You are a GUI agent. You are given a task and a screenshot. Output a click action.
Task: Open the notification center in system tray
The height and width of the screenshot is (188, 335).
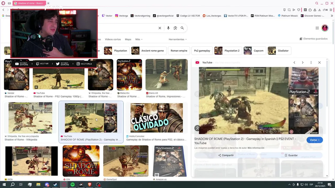pyautogui.click(x=330, y=185)
